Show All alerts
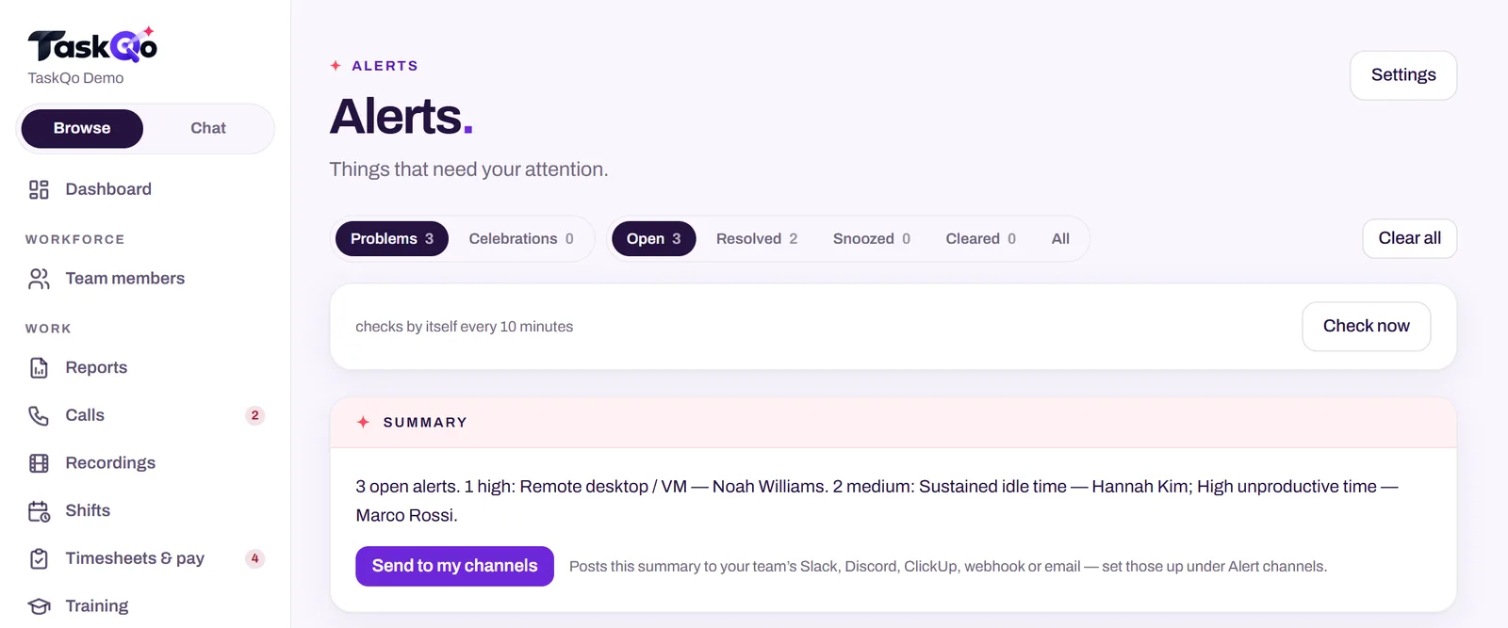Viewport: 1508px width, 628px height. [1060, 239]
